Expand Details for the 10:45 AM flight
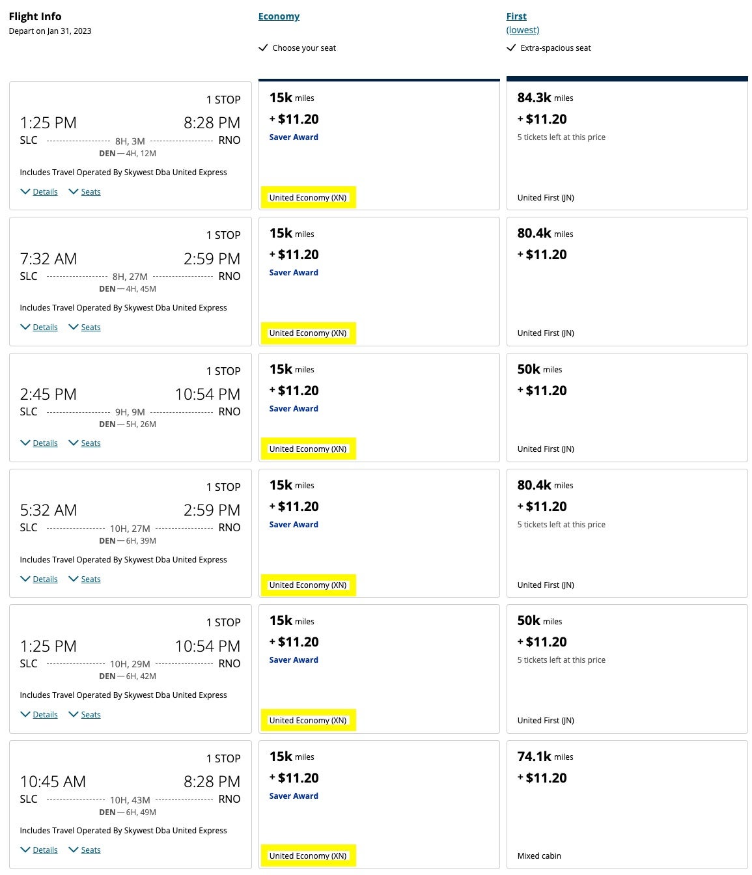 pos(44,850)
